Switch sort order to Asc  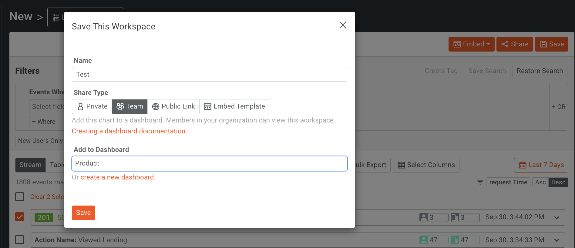[x=540, y=182]
